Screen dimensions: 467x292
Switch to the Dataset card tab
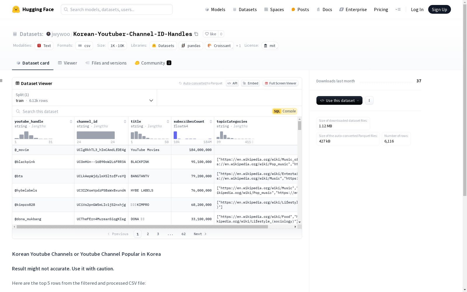point(33,63)
